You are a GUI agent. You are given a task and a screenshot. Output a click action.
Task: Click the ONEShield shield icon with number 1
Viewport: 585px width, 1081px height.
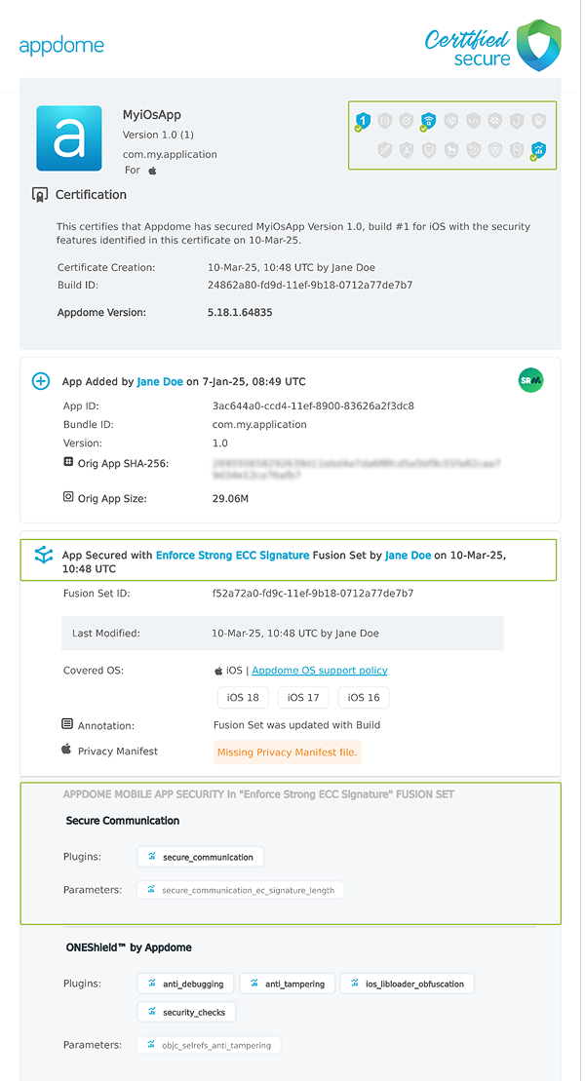click(x=363, y=121)
